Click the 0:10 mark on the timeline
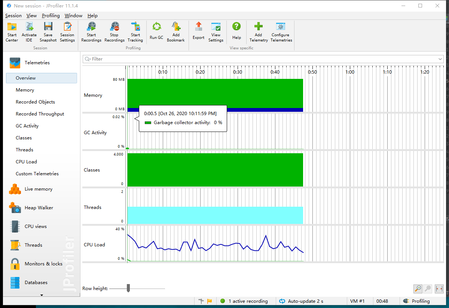This screenshot has height=308, width=449. pyautogui.click(x=163, y=72)
